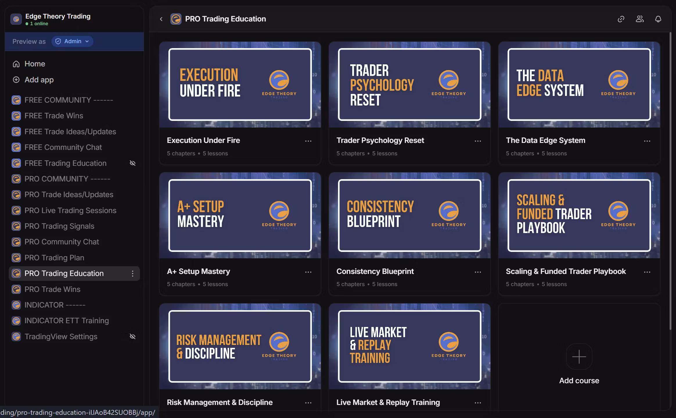676x418 pixels.
Task: Select PRO Trading Plan in sidebar
Action: 74,258
